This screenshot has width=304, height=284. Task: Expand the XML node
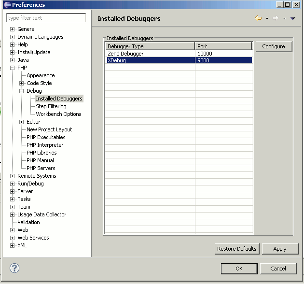12,245
